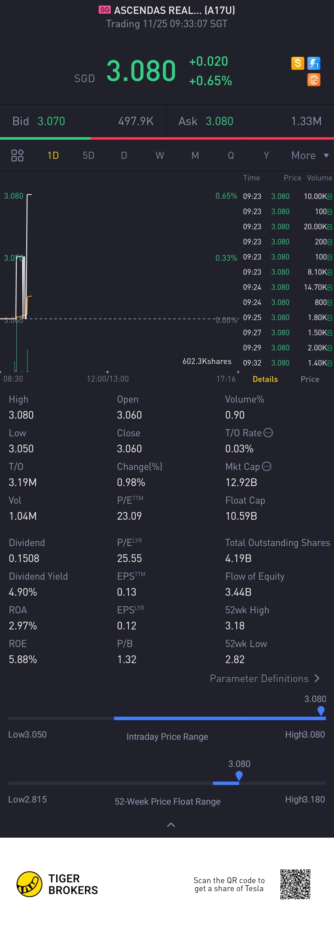Select the 09:25 trade of 1.80K
The image size is (334, 931).
point(287,317)
